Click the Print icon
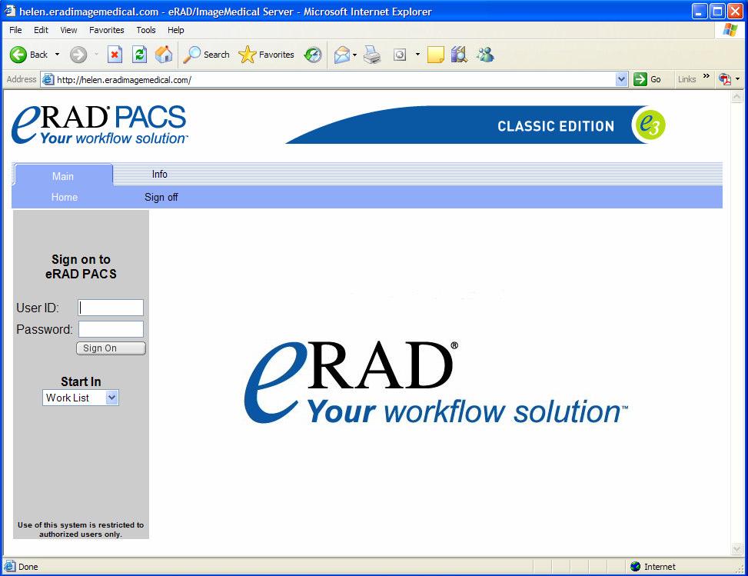Screen dimensions: 748x576 (372, 55)
